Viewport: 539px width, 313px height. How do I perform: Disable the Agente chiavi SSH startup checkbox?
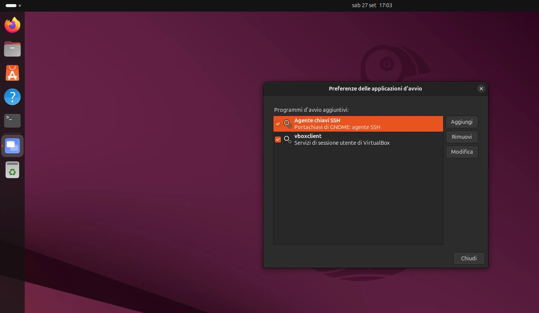[278, 123]
